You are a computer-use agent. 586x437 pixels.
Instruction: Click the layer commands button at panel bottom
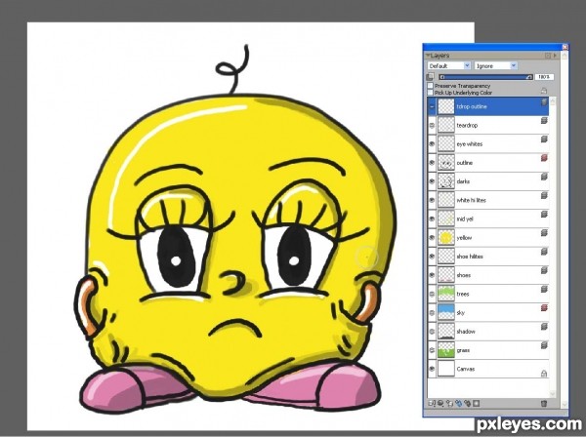click(x=432, y=404)
